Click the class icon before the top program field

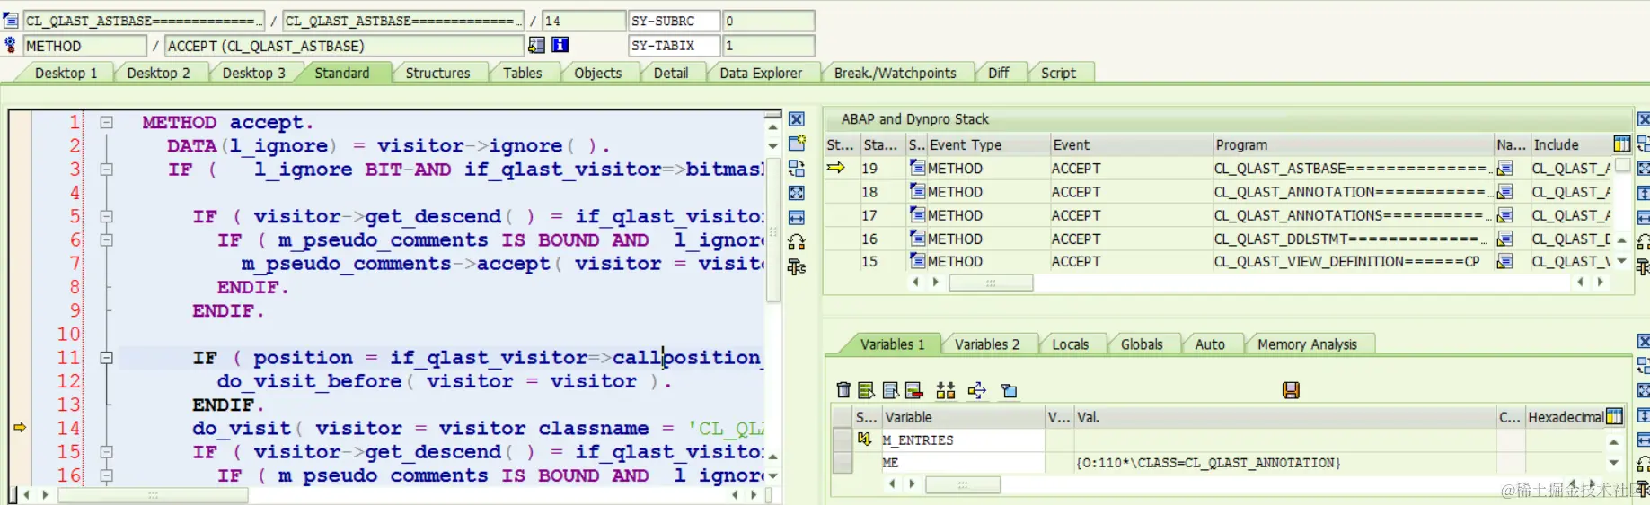[x=11, y=20]
